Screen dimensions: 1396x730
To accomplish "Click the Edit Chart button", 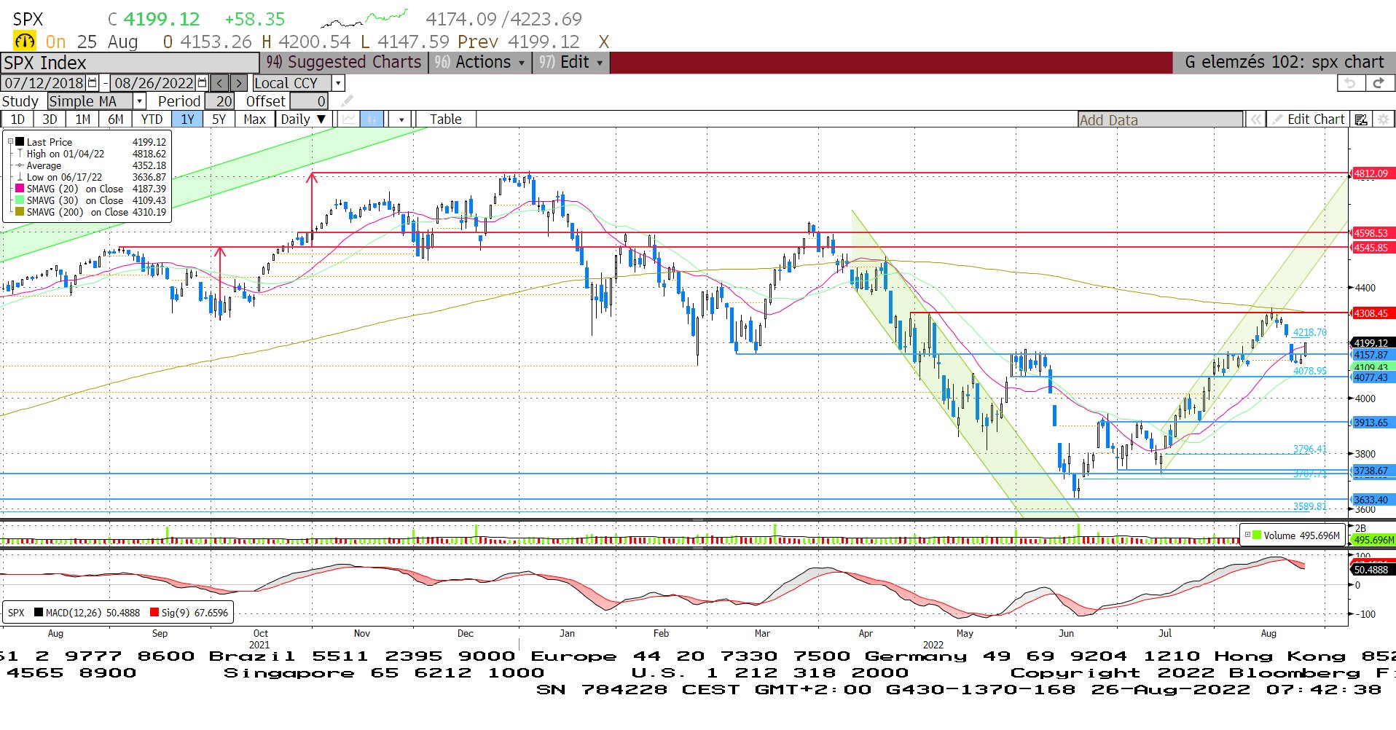I will [1309, 119].
